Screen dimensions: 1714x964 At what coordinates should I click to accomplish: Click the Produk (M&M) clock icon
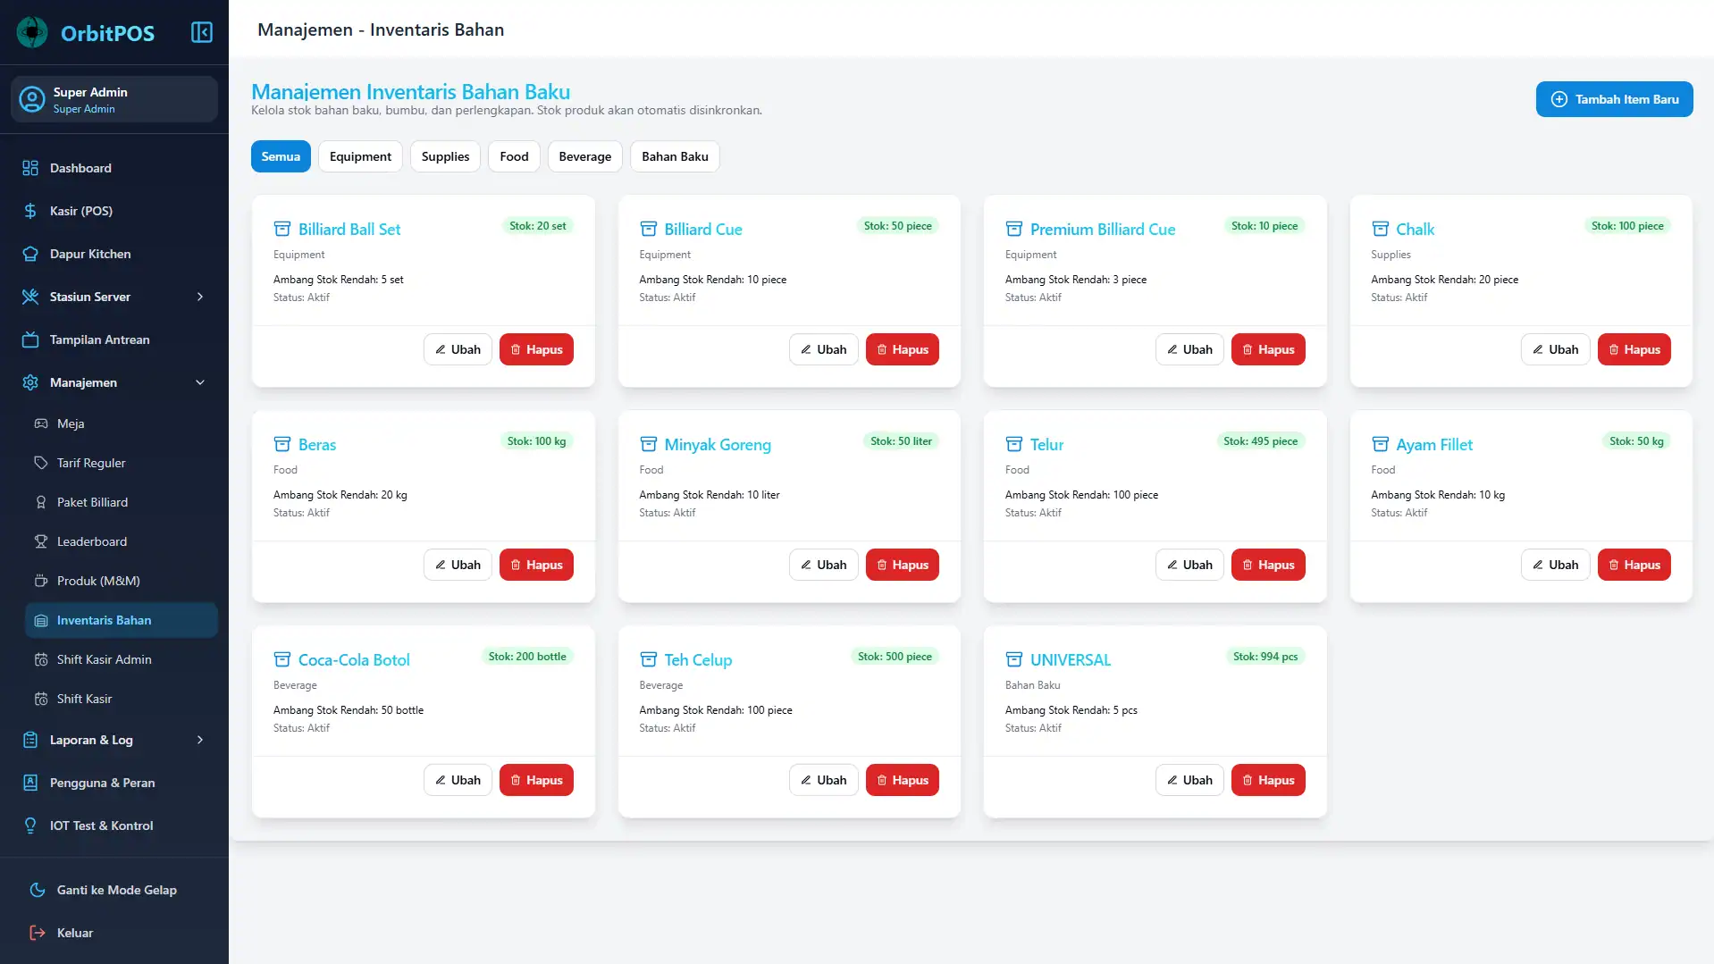tap(41, 581)
